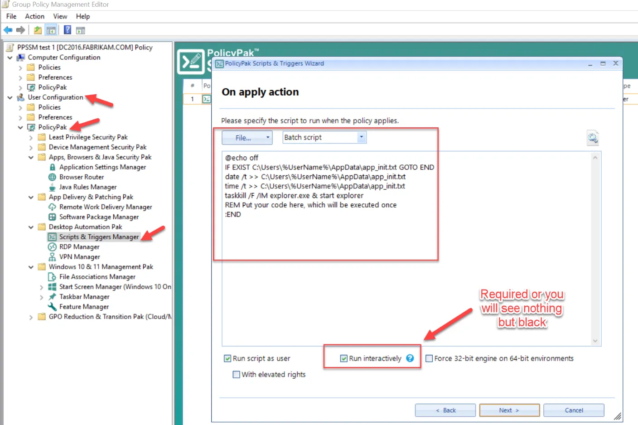Click the Taskbar Manager pin icon

tap(53, 297)
